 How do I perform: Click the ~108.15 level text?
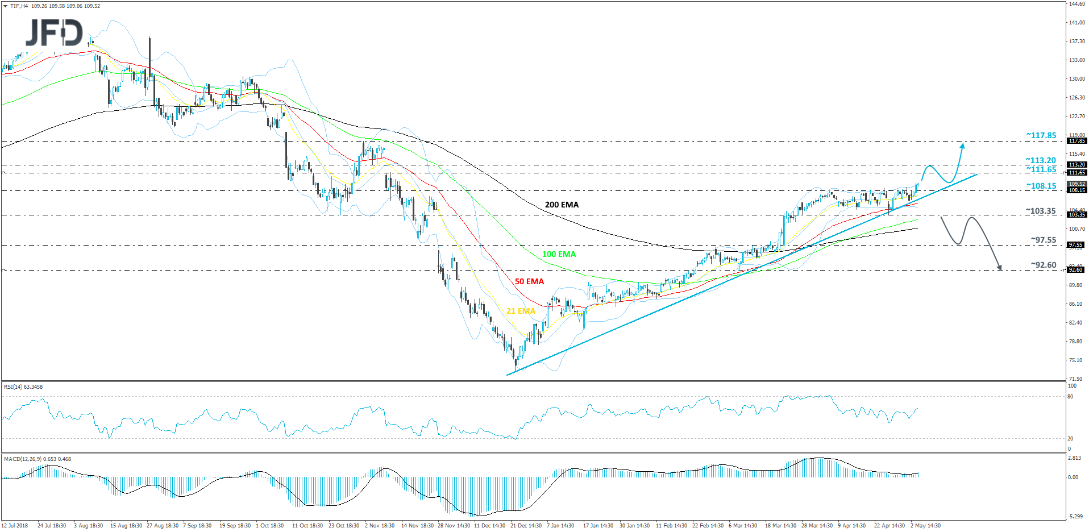tap(1041, 186)
